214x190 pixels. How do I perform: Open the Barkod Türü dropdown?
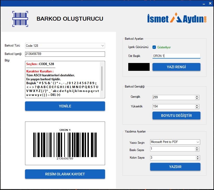[65, 46]
